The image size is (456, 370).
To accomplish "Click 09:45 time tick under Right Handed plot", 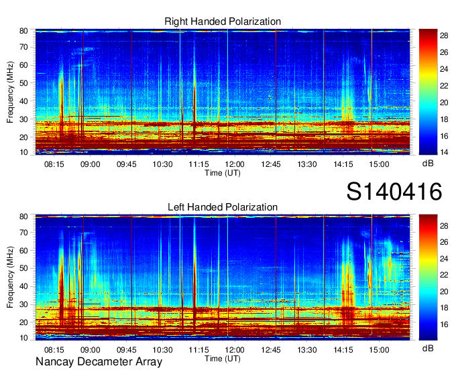I will pyautogui.click(x=127, y=164).
